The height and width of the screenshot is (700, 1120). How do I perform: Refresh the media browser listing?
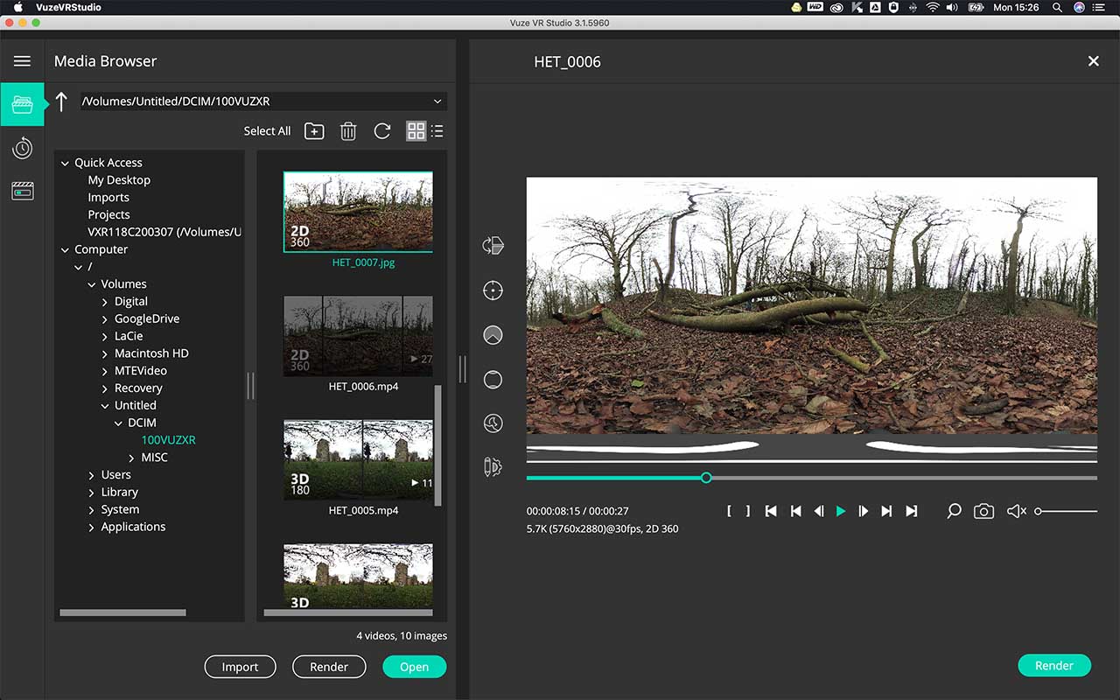click(381, 131)
